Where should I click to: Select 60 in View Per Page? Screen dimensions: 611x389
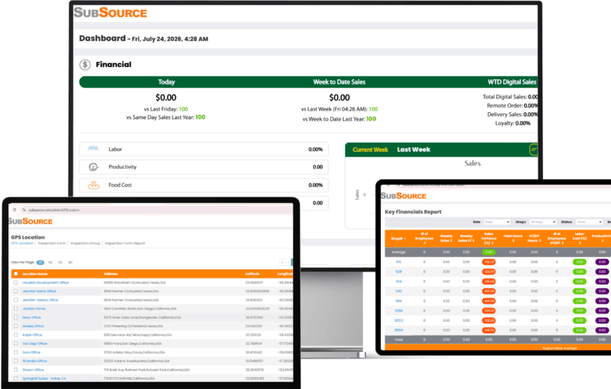(x=60, y=262)
